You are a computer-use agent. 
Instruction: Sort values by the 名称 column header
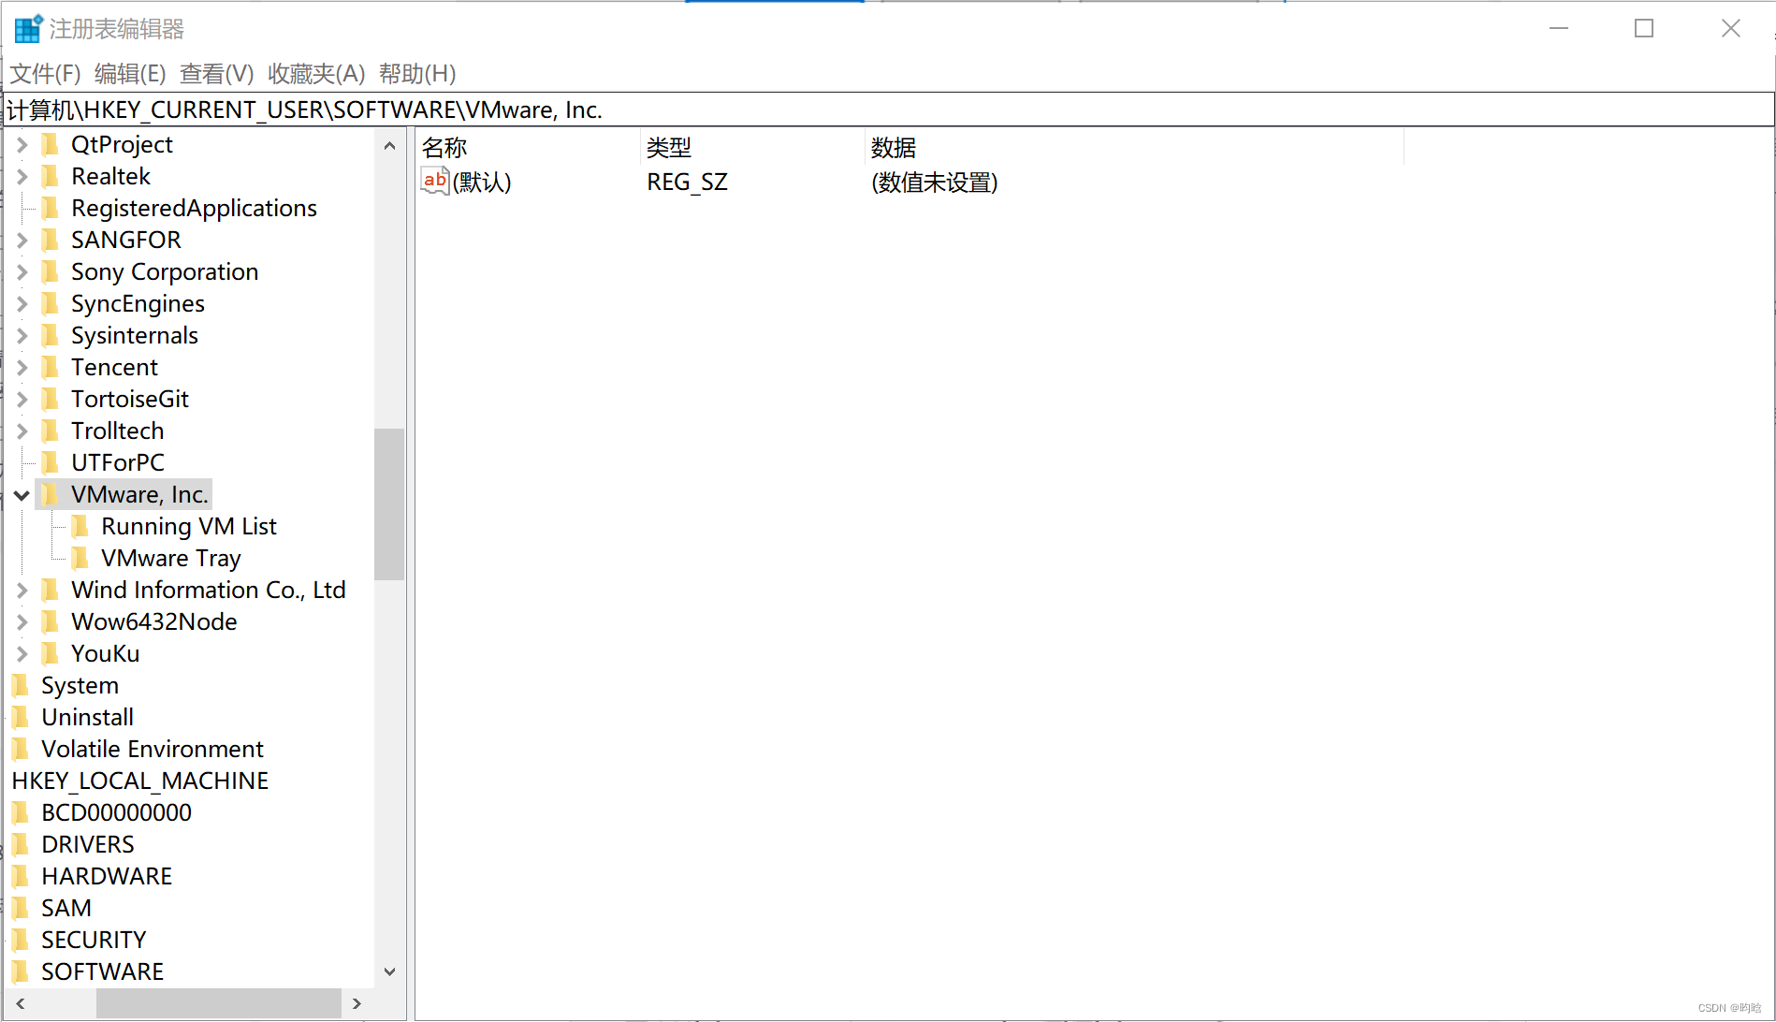click(444, 147)
